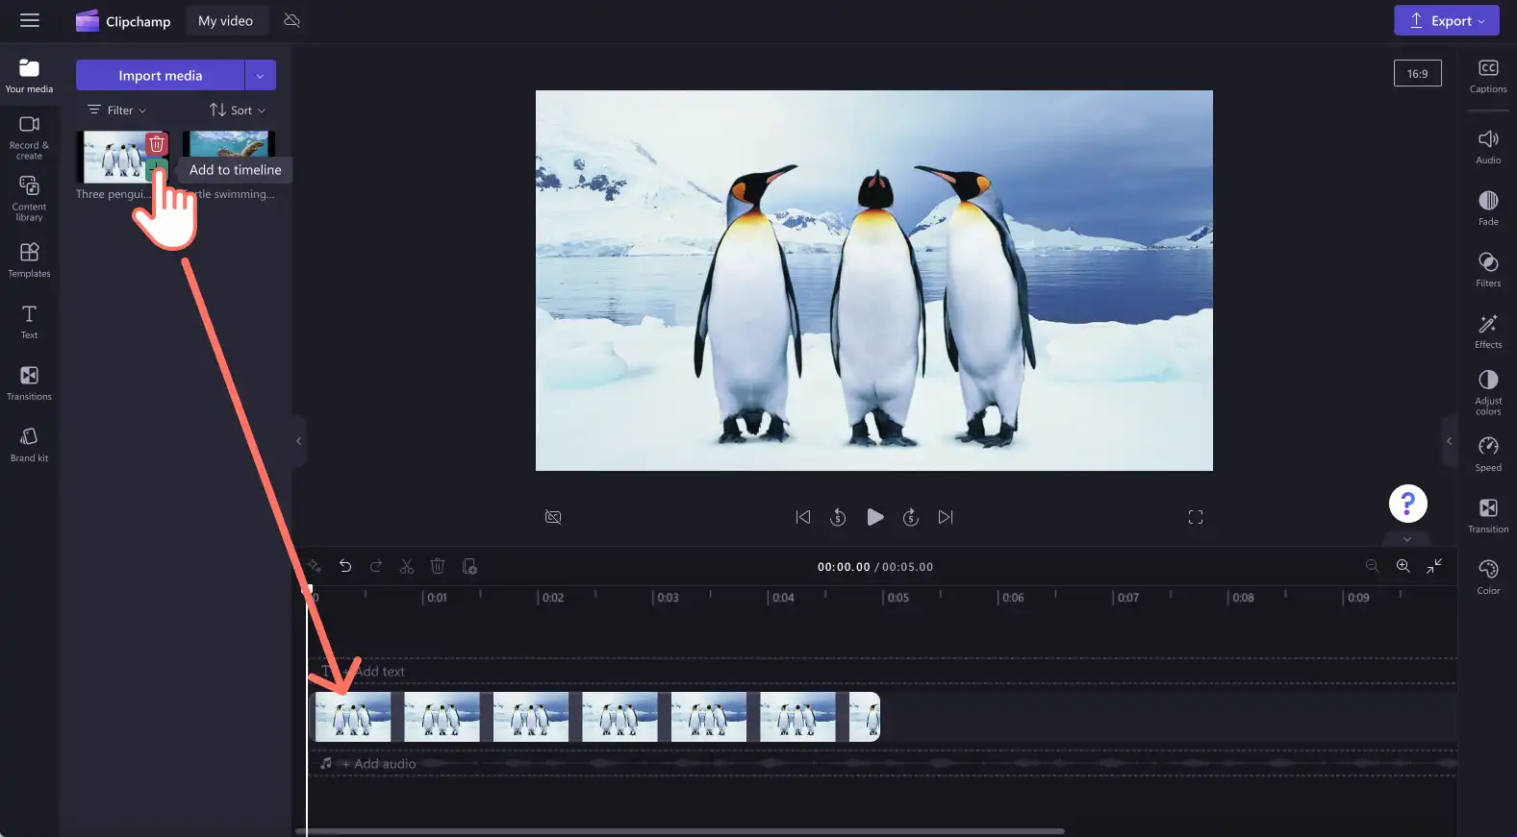Screen dimensions: 1517x837
Task: Rewind five seconds
Action: click(x=838, y=517)
